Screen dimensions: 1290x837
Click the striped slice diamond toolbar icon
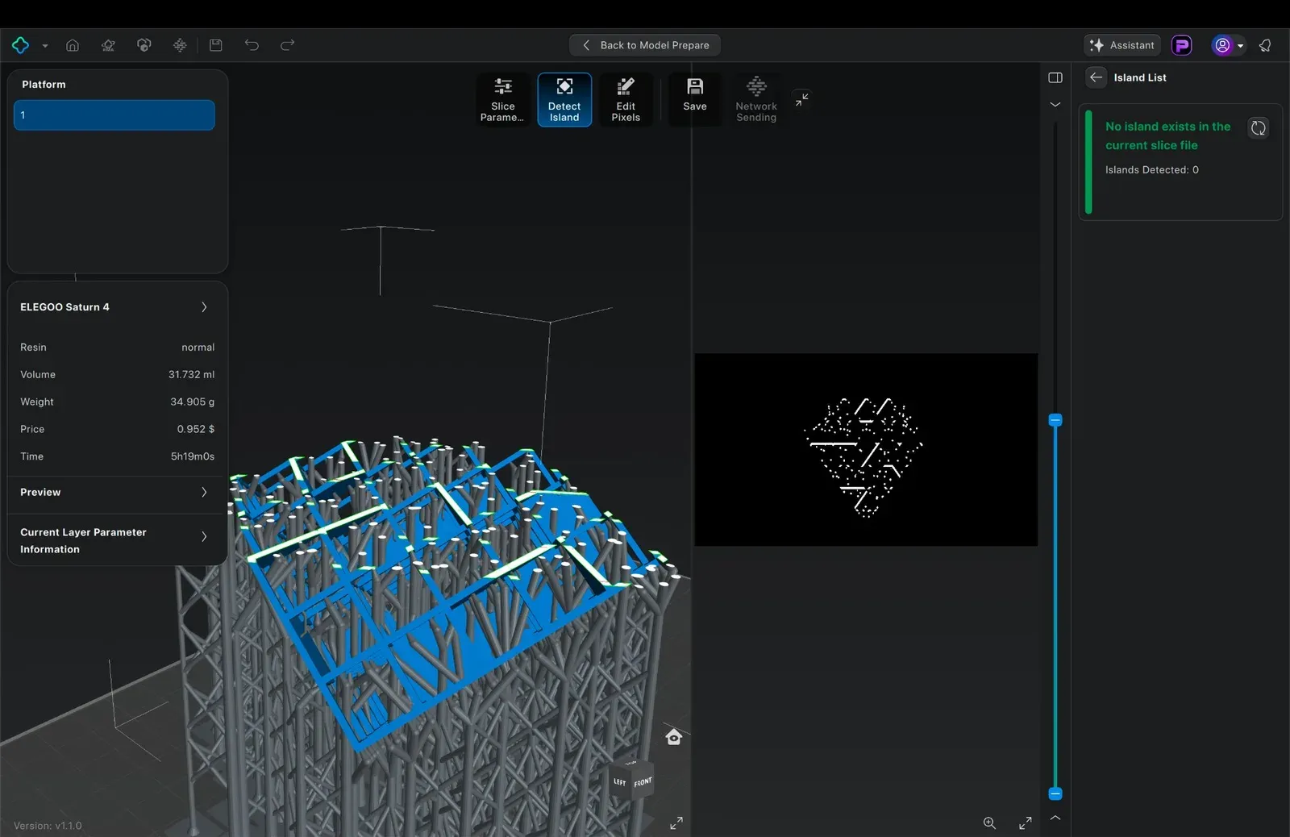pos(180,45)
